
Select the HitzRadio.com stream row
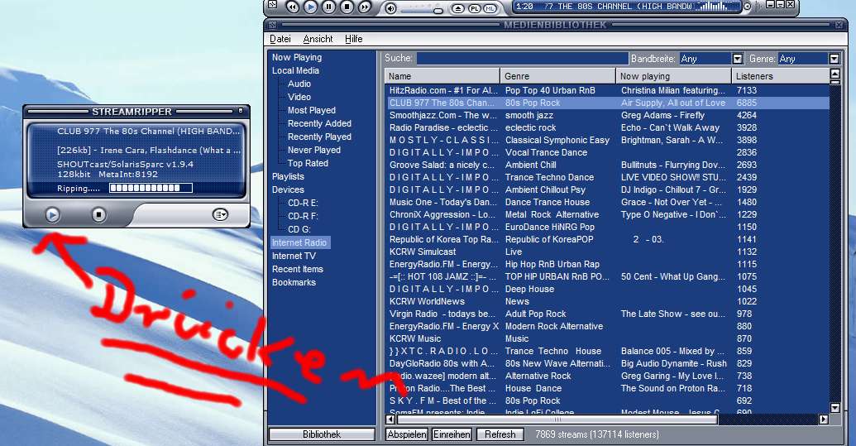point(607,90)
